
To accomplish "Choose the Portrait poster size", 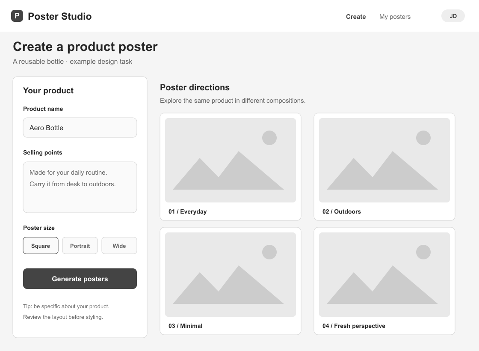I will coord(80,246).
